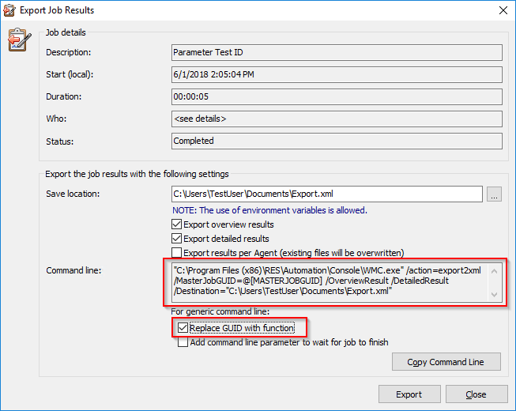The height and width of the screenshot is (411, 516).
Task: Open the browse button next to Save location
Action: [494, 194]
